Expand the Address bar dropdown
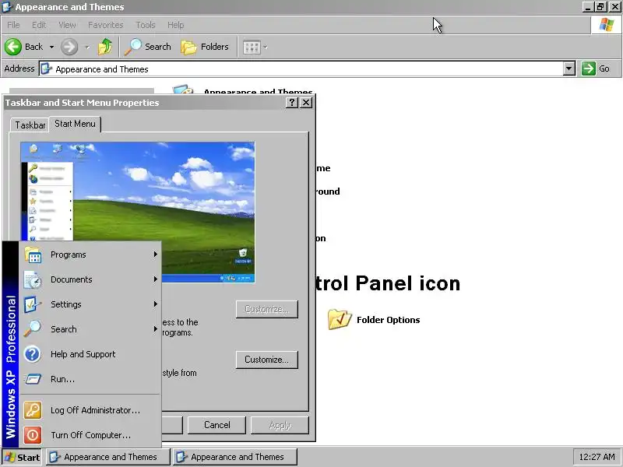Image resolution: width=623 pixels, height=467 pixels. [569, 68]
